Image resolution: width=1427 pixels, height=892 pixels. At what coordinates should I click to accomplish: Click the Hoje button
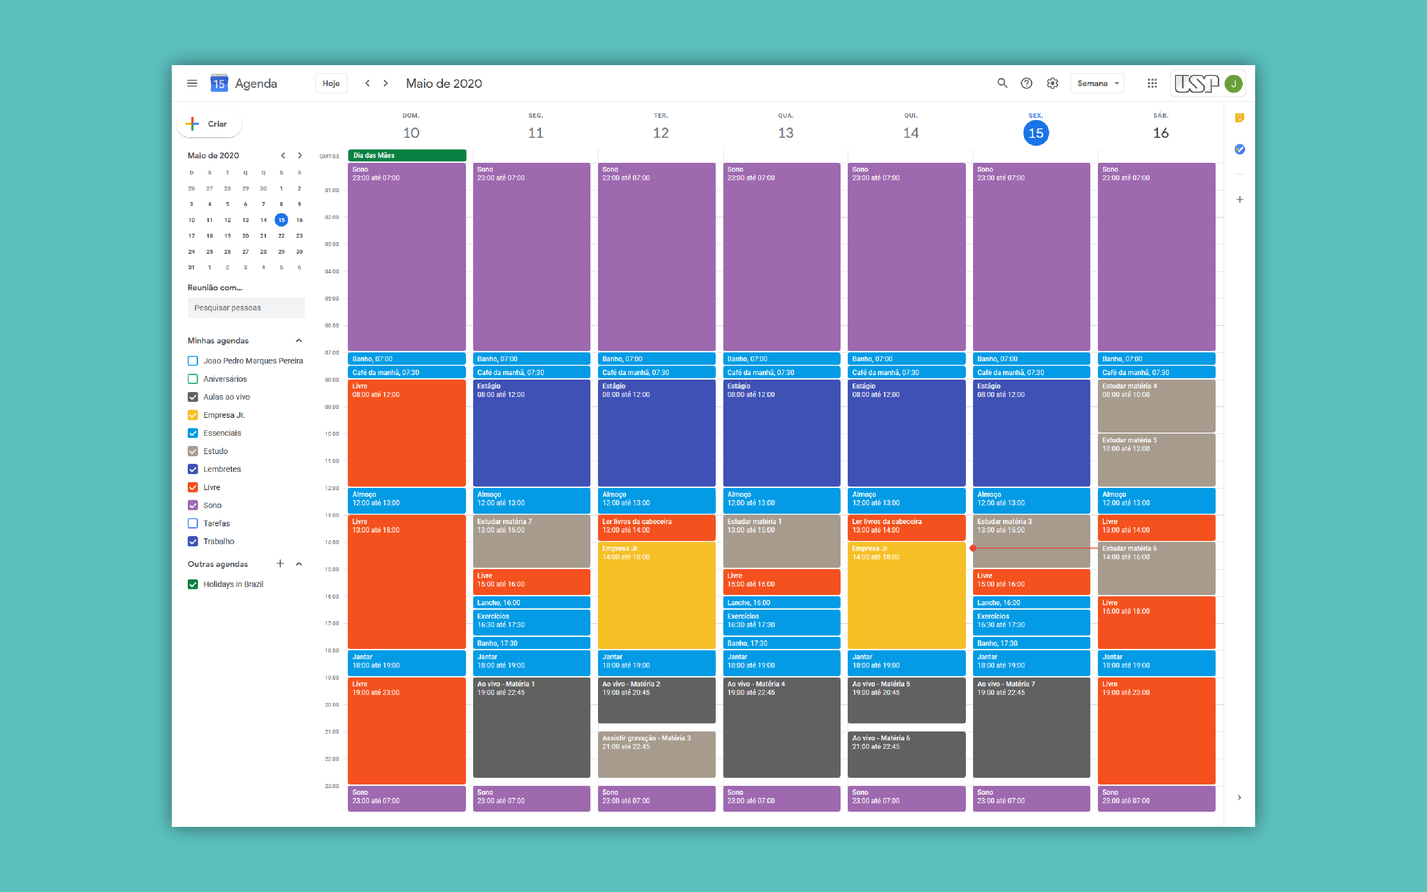(x=331, y=83)
